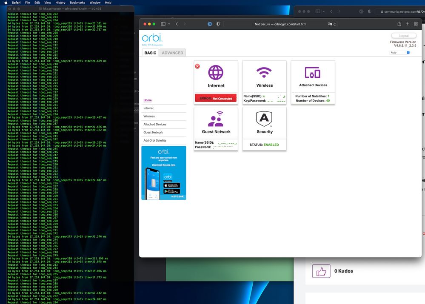
Task: Click the Logout button
Action: coord(403,36)
